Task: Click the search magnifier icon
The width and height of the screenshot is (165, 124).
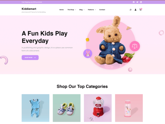Action: [130, 10]
